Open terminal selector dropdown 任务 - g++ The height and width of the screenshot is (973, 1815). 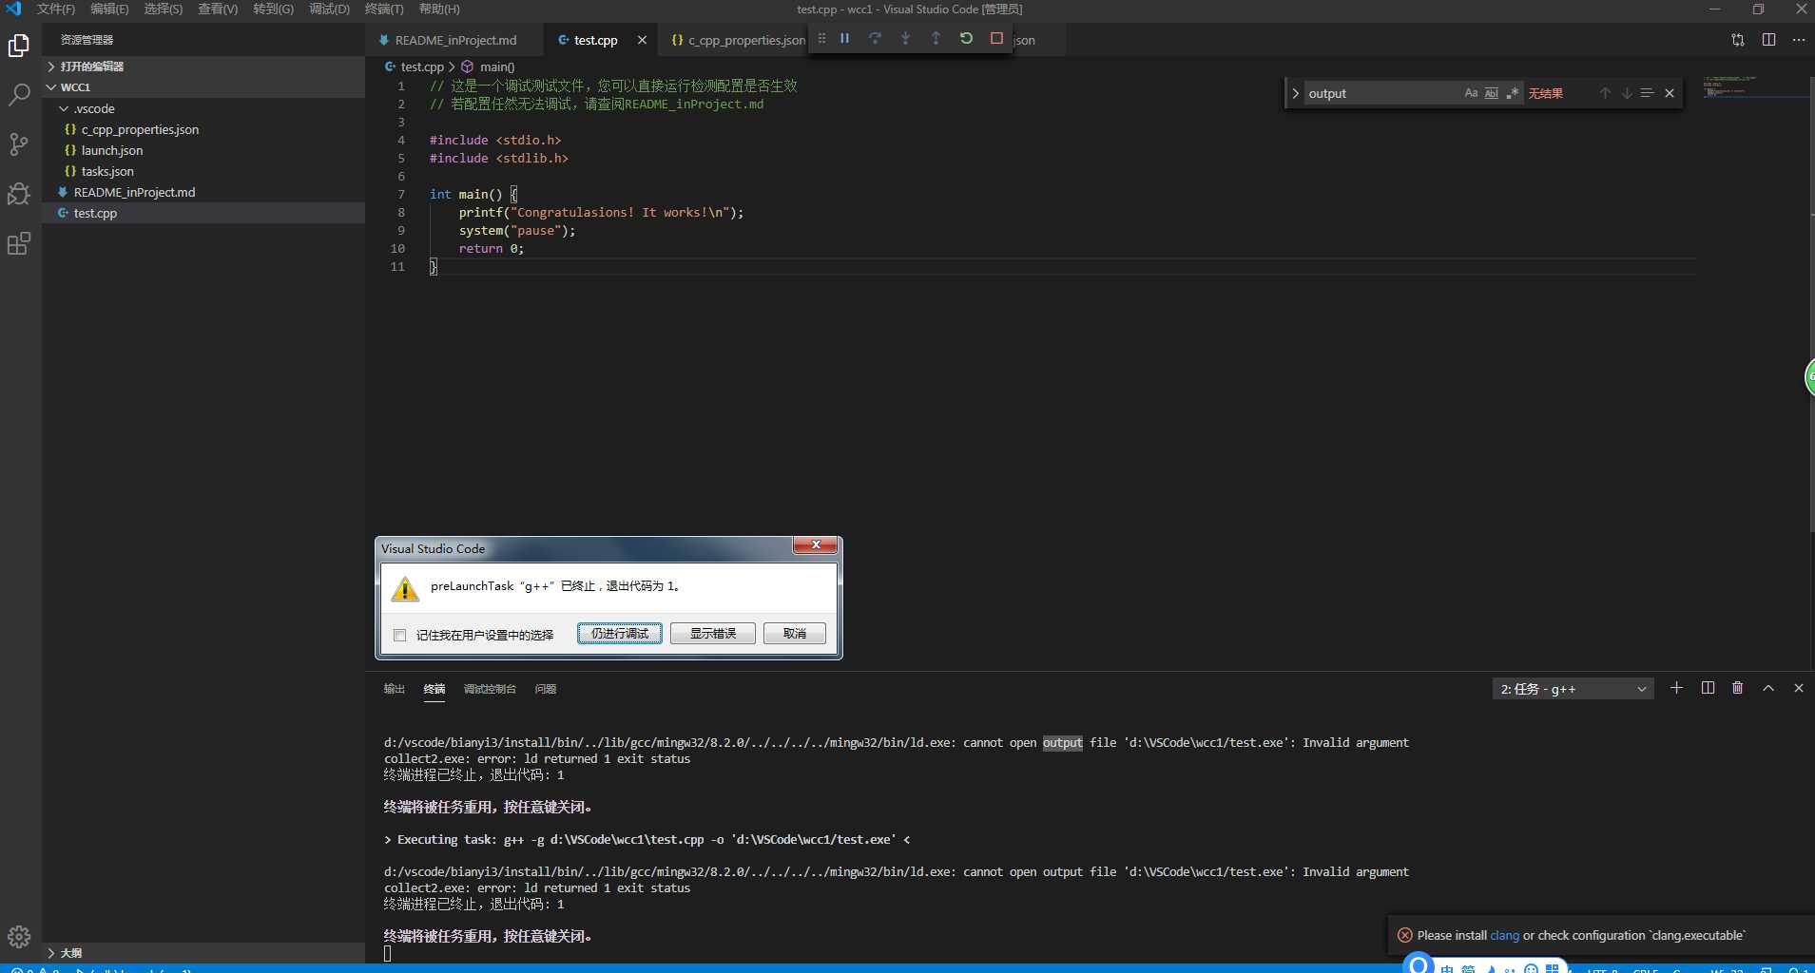(x=1573, y=689)
